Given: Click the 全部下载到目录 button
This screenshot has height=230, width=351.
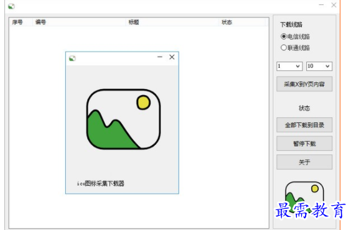Looking at the screenshot, I should pos(304,125).
